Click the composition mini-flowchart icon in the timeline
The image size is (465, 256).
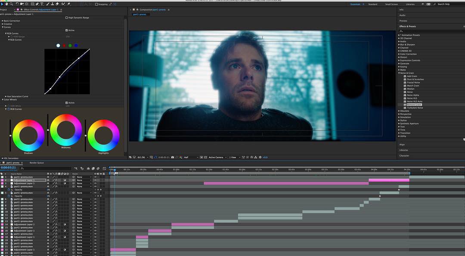76,168
